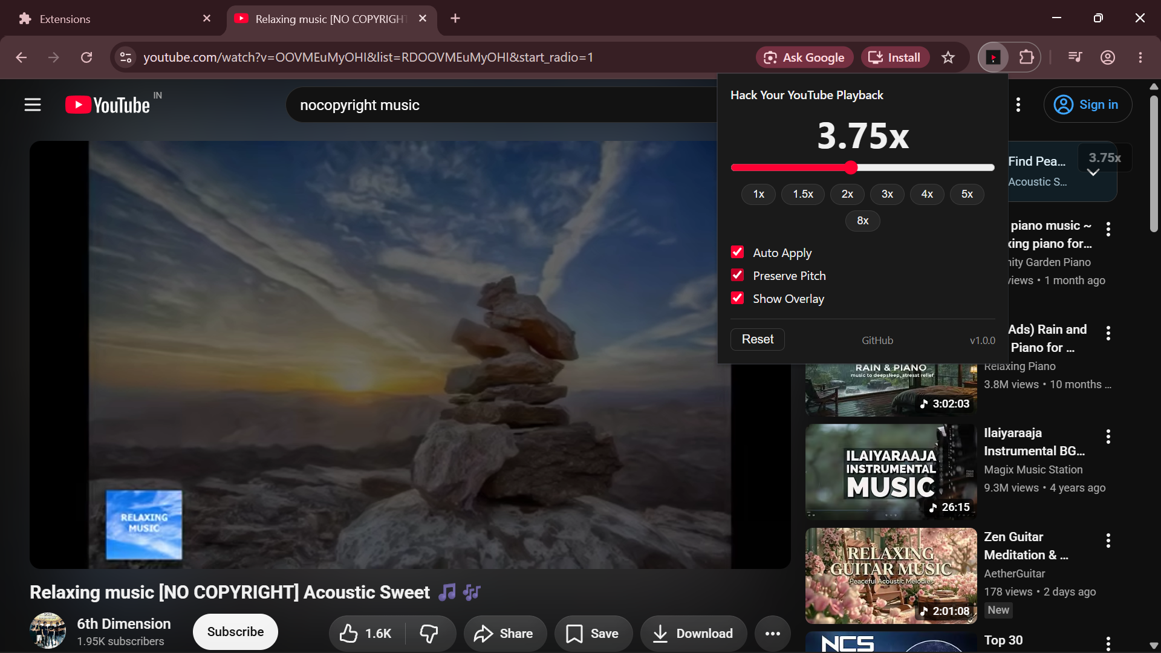View site information icon in the address bar
The height and width of the screenshot is (653, 1161).
pyautogui.click(x=126, y=57)
